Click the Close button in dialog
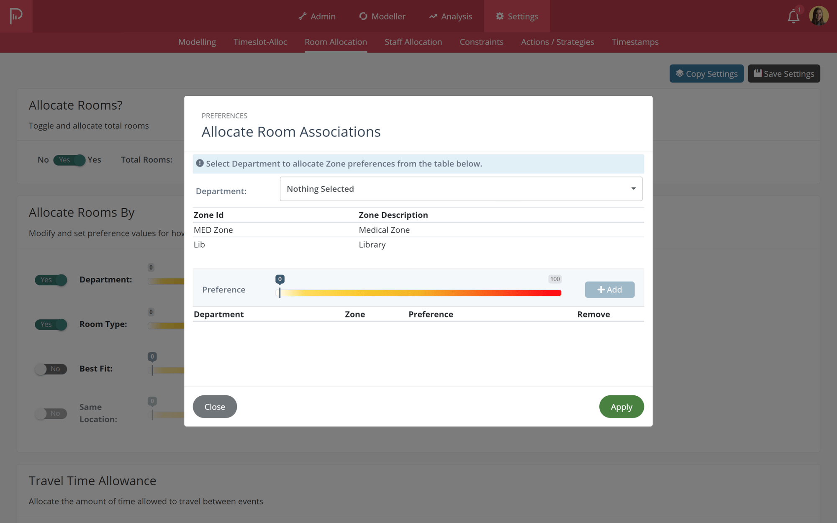This screenshot has width=837, height=523. pos(215,407)
